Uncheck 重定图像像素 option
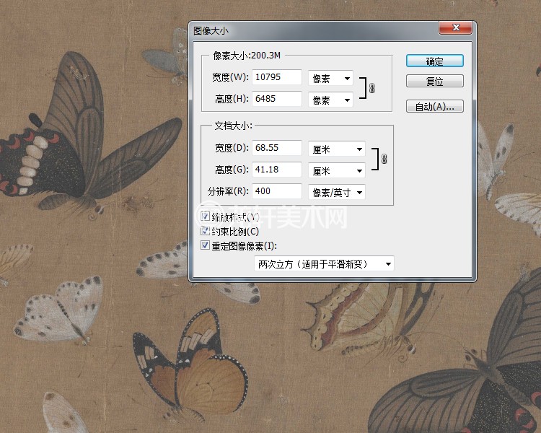 [206, 245]
